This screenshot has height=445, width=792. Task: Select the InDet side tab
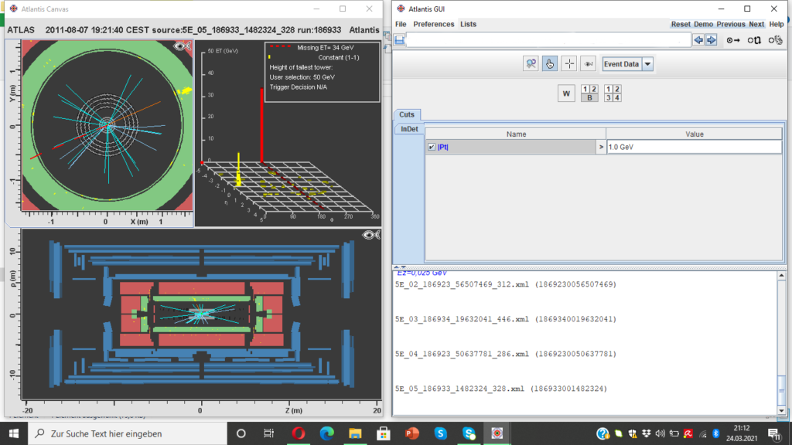(409, 129)
